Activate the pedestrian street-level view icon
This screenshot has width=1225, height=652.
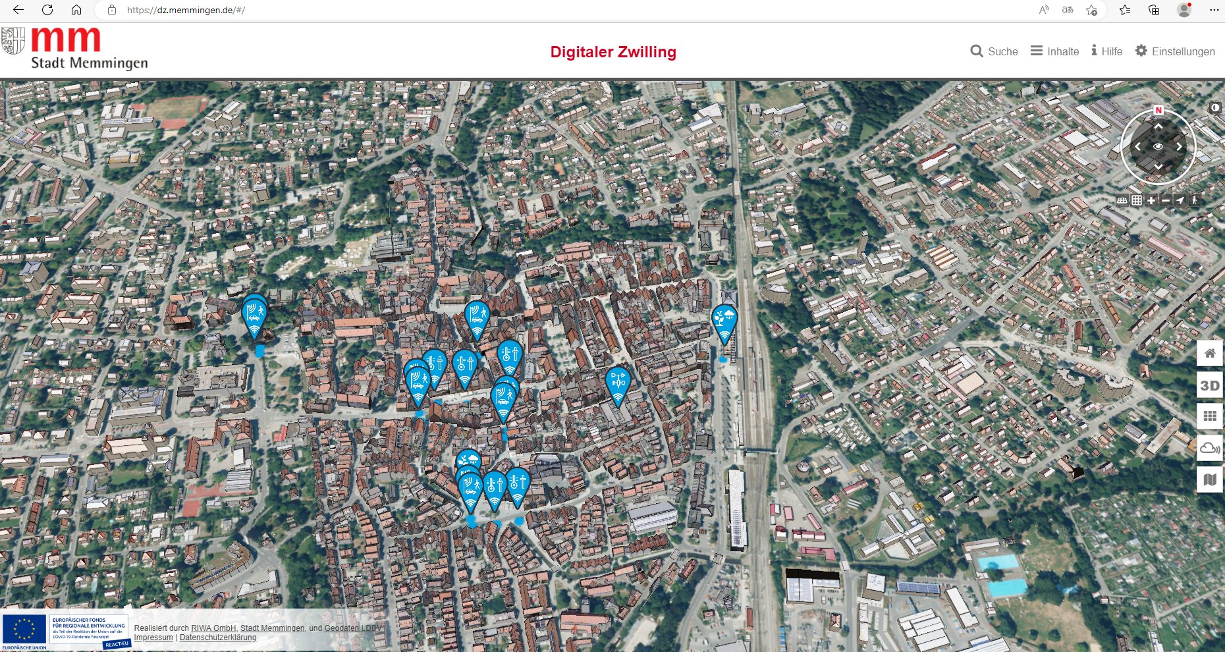click(x=1193, y=201)
